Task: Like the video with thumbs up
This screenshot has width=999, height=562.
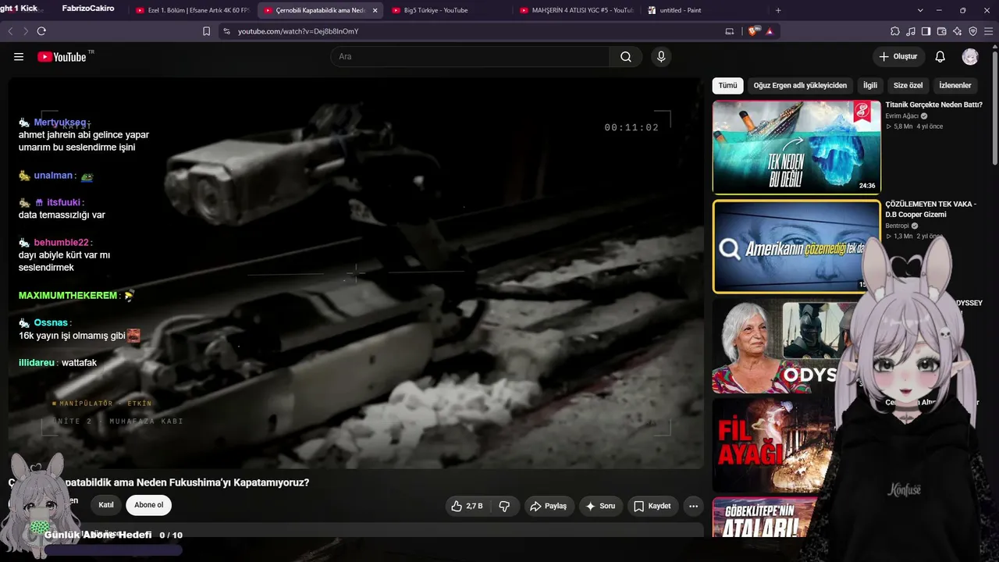Action: [467, 506]
